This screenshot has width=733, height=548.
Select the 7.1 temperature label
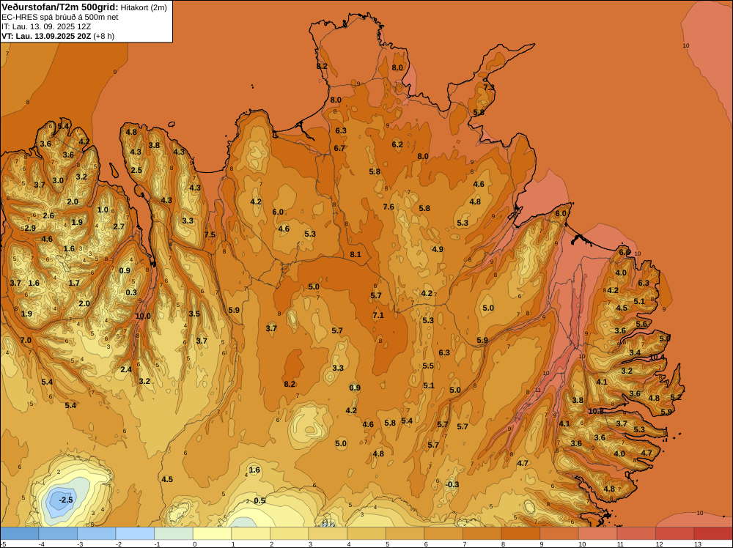(378, 315)
